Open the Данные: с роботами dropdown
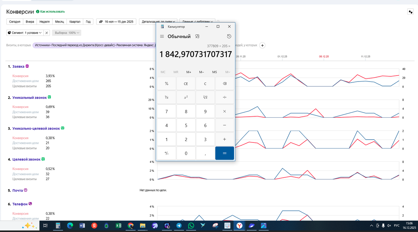The height and width of the screenshot is (232, 418). [198, 22]
